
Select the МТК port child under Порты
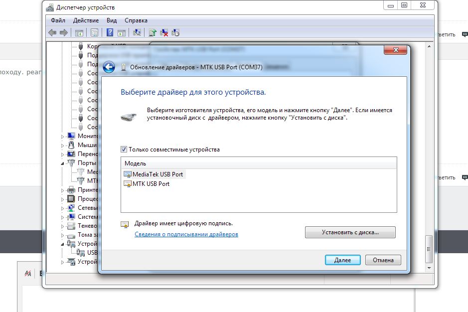(87, 180)
